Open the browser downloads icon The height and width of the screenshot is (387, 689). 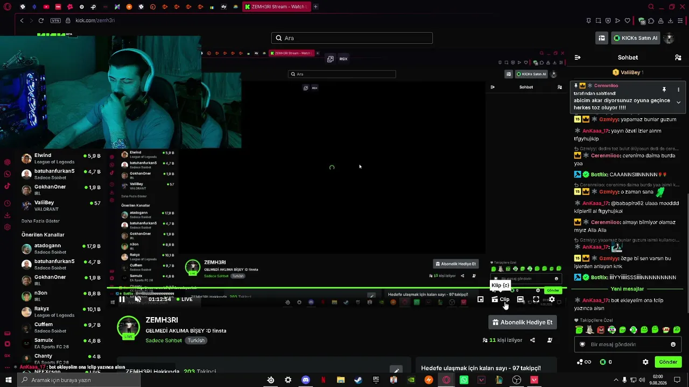(x=671, y=20)
